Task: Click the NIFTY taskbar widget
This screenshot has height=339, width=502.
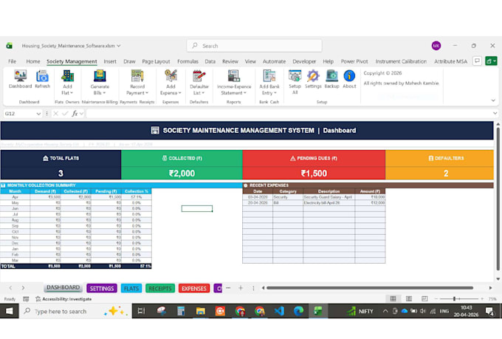Action: 360,311
